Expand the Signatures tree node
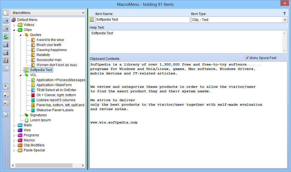Image resolution: width=291 pixels, height=172 pixels. click(20, 115)
